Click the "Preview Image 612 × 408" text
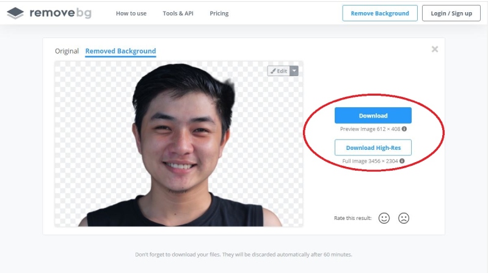Image resolution: width=488 pixels, height=273 pixels. pos(370,129)
